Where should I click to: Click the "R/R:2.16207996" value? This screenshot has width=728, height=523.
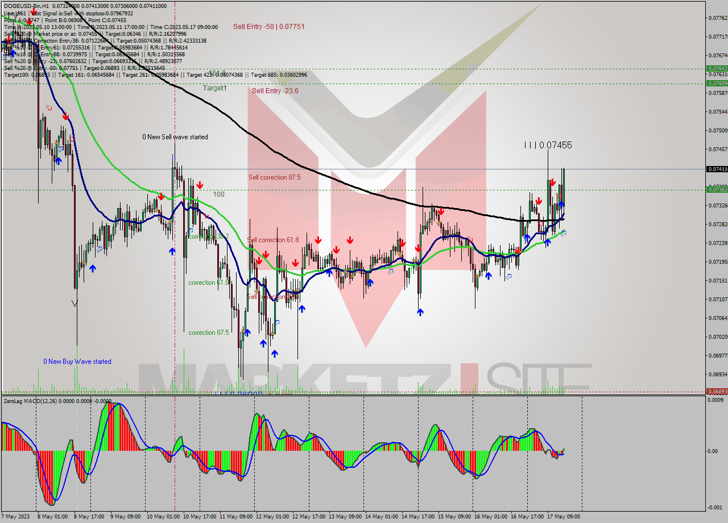(x=168, y=34)
